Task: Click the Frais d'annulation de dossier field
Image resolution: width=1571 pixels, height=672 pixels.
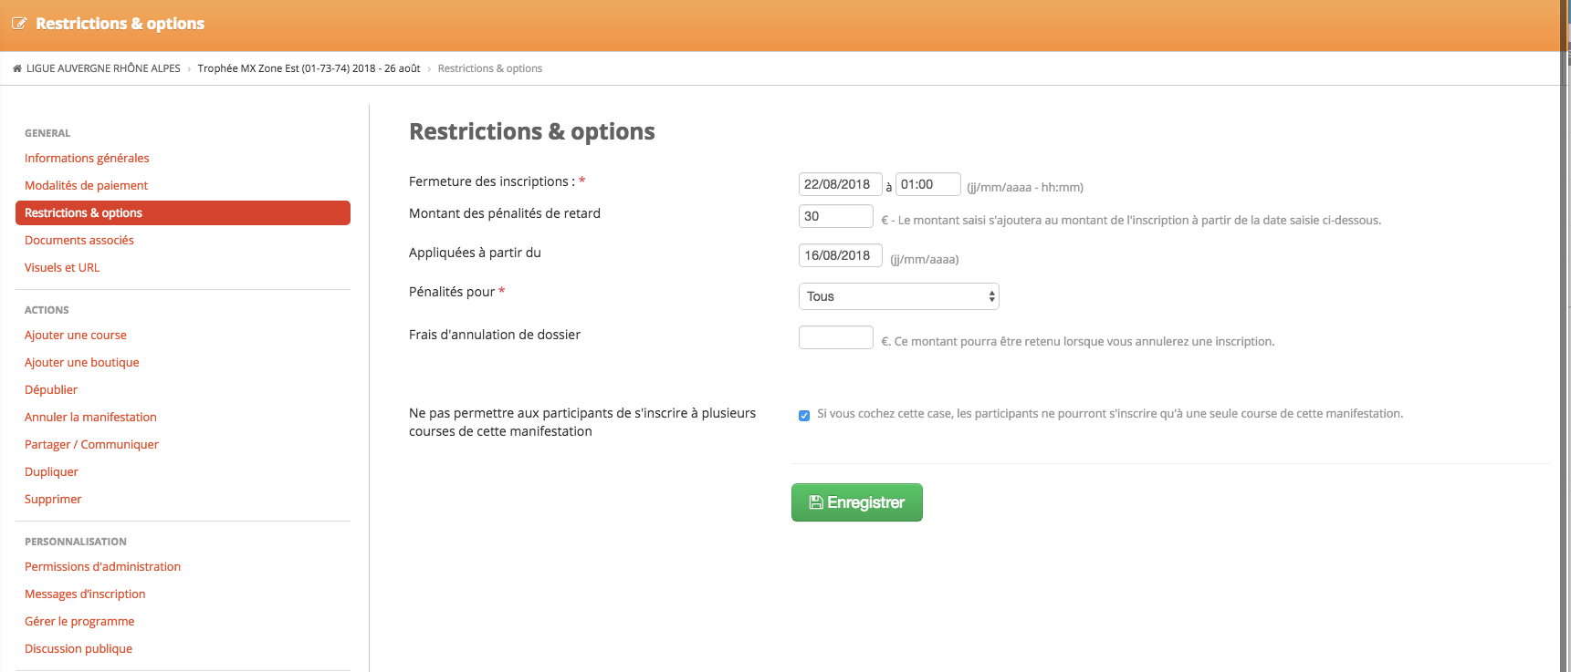Action: (x=836, y=337)
